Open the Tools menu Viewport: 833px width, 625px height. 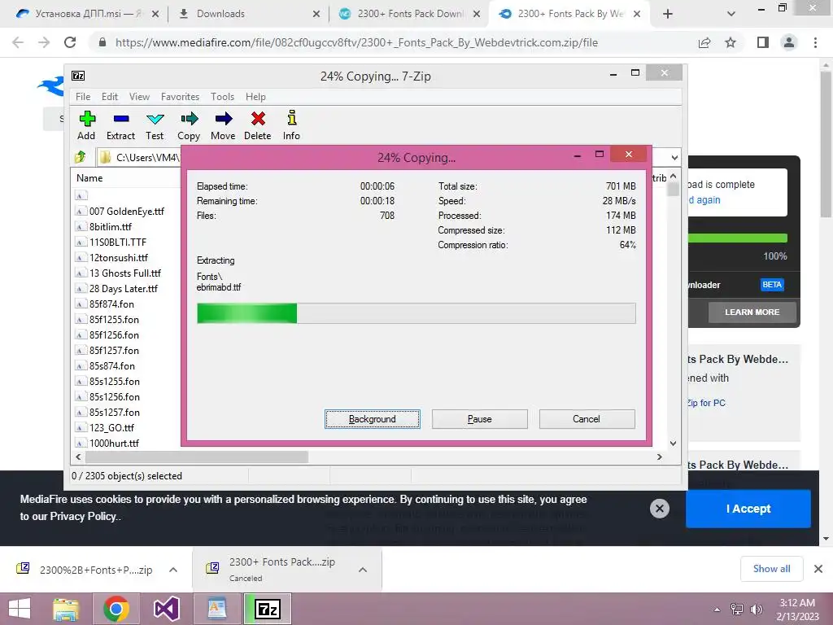tap(222, 97)
